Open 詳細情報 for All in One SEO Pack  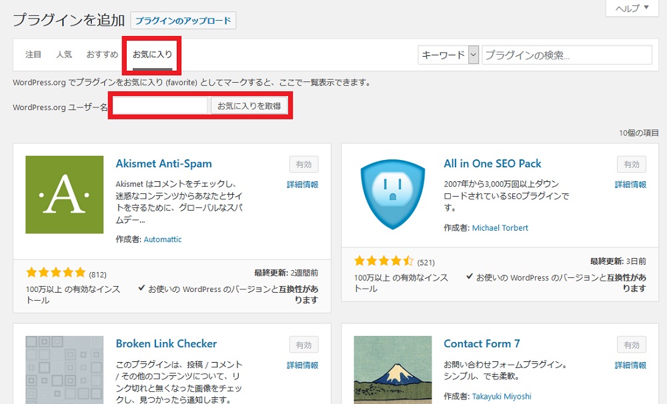(x=630, y=185)
